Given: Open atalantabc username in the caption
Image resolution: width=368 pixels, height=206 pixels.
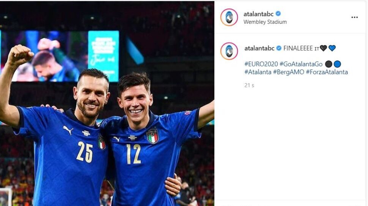Looking at the screenshot, I should [259, 48].
